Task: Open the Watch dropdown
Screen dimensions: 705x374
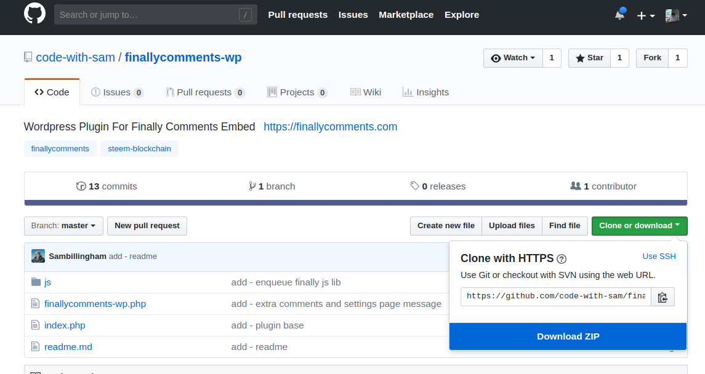Action: click(x=513, y=58)
